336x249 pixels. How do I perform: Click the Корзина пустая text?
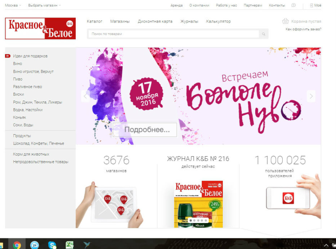(x=306, y=21)
